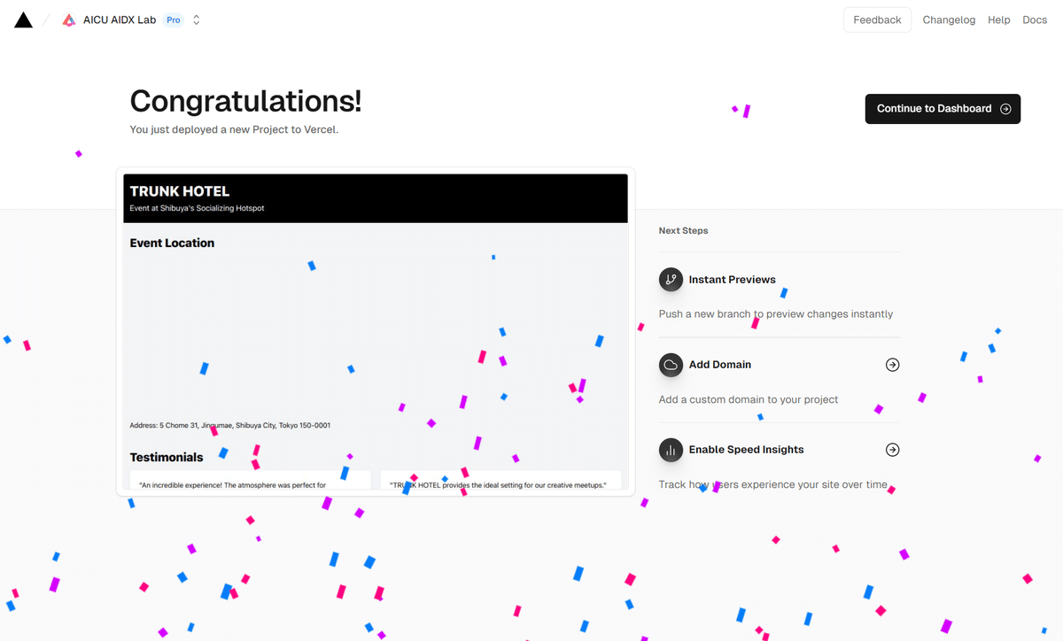Click the Instant Previews branch icon
Screen dimensions: 1063x641
tap(671, 279)
